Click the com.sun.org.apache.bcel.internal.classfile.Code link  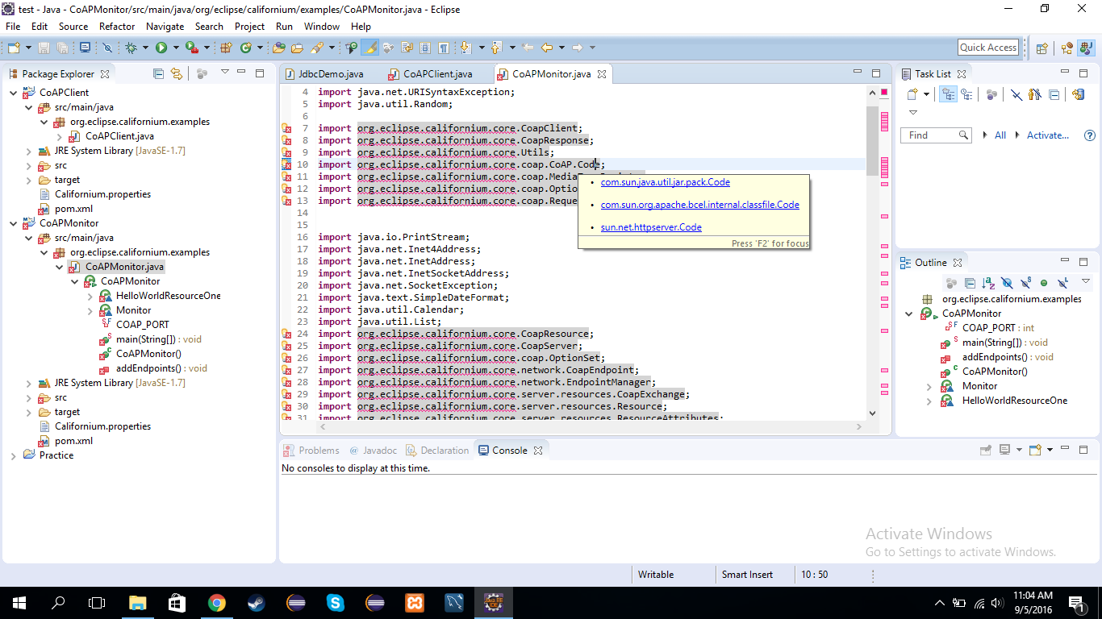(700, 205)
